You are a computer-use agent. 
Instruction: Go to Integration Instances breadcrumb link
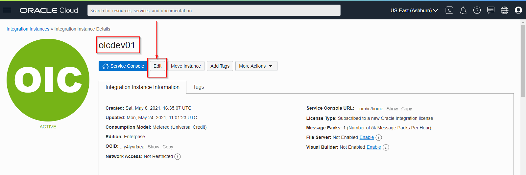28,29
